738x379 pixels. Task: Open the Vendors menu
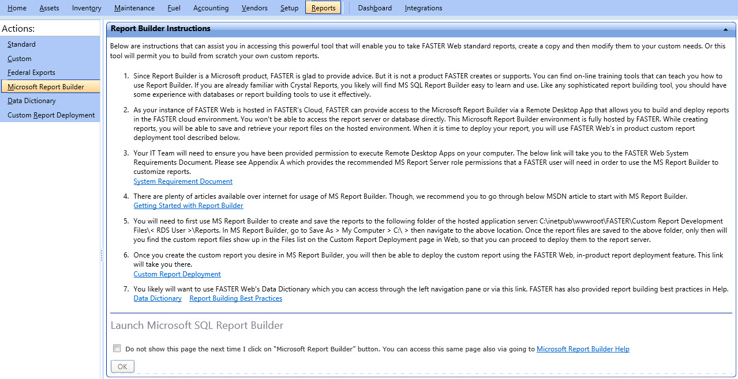[254, 8]
